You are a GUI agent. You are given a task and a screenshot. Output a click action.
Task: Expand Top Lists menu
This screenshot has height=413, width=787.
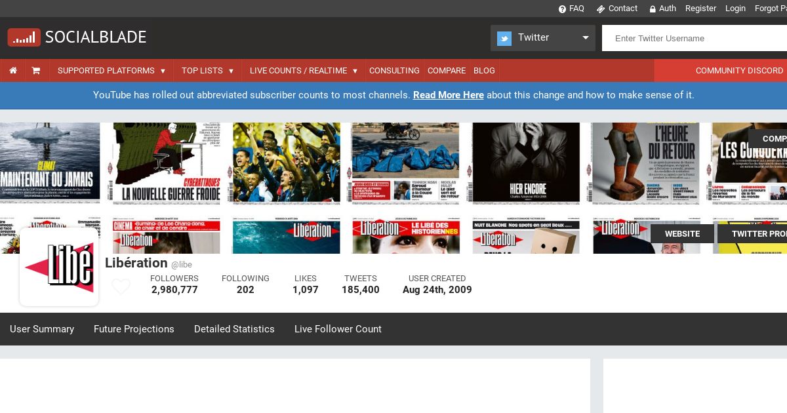pyautogui.click(x=208, y=71)
